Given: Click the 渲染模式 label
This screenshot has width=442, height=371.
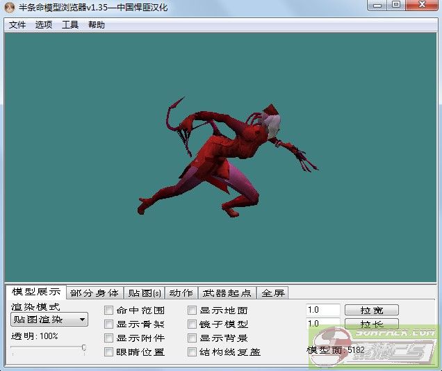Looking at the screenshot, I should tap(35, 306).
